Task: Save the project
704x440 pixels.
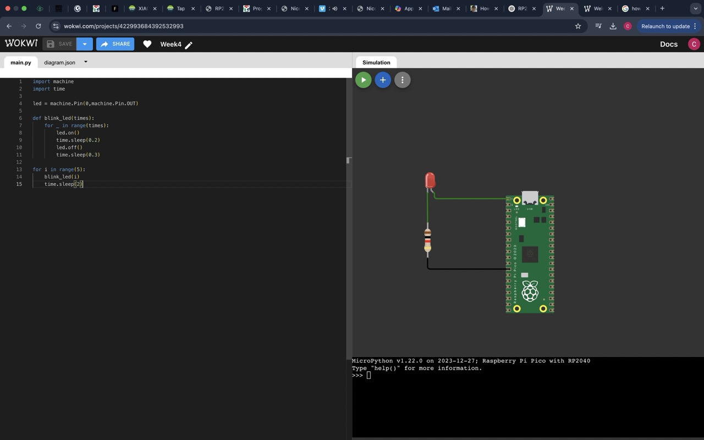Action: coord(59,44)
